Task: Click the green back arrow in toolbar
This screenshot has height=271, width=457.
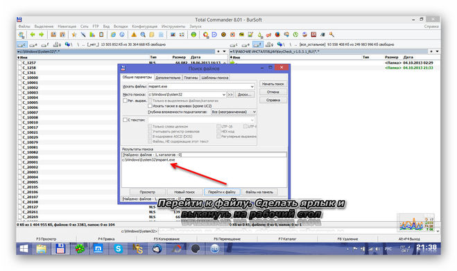Action: [33, 35]
